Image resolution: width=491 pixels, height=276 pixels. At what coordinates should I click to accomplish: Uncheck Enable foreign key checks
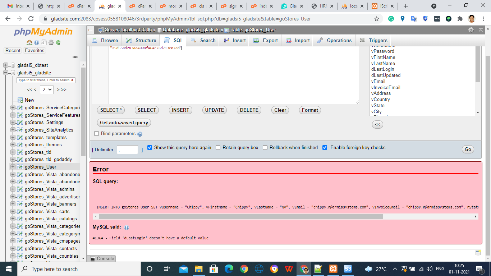325,148
